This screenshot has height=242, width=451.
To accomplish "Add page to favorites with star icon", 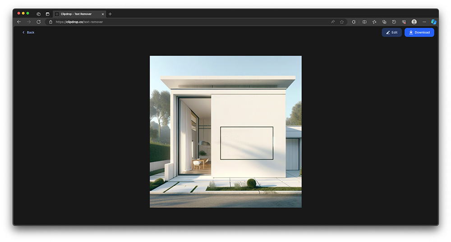I will pos(342,22).
